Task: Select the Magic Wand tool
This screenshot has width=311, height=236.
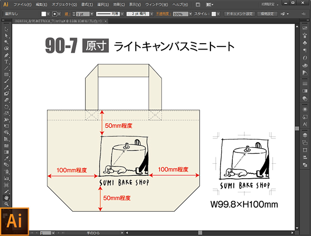Action: (6, 42)
